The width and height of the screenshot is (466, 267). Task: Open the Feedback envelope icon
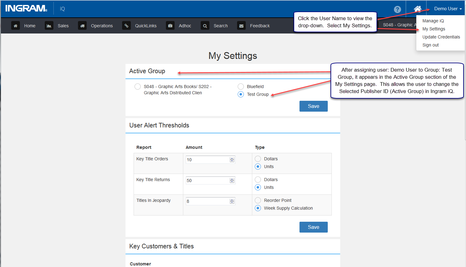tap(241, 26)
